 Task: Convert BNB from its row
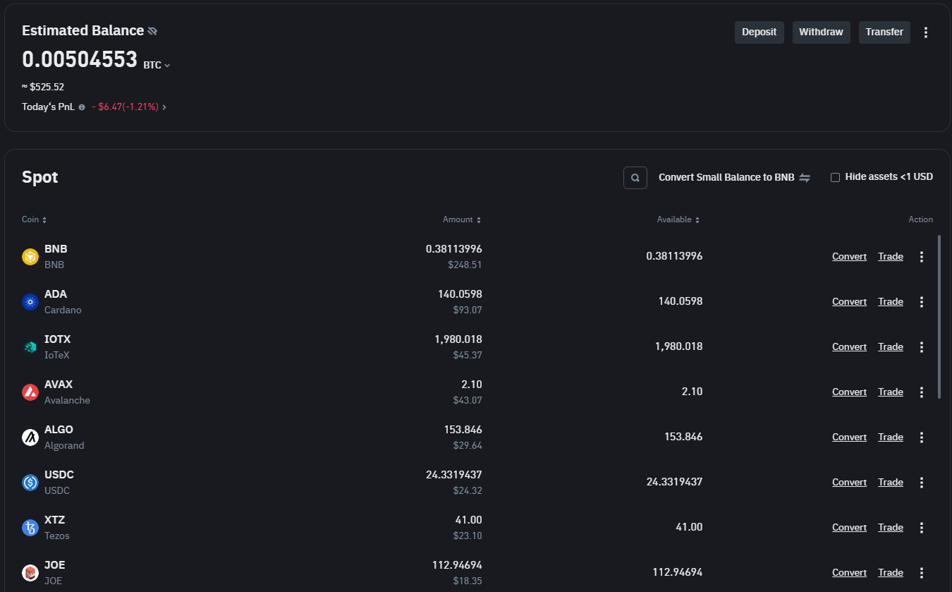(x=849, y=257)
